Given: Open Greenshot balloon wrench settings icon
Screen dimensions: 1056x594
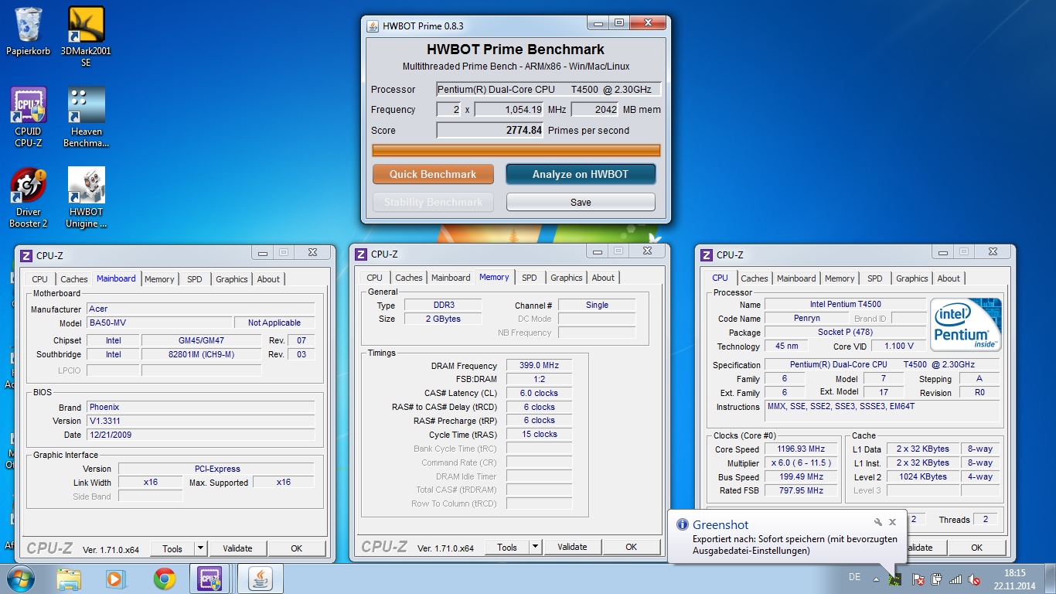Looking at the screenshot, I should (x=878, y=522).
